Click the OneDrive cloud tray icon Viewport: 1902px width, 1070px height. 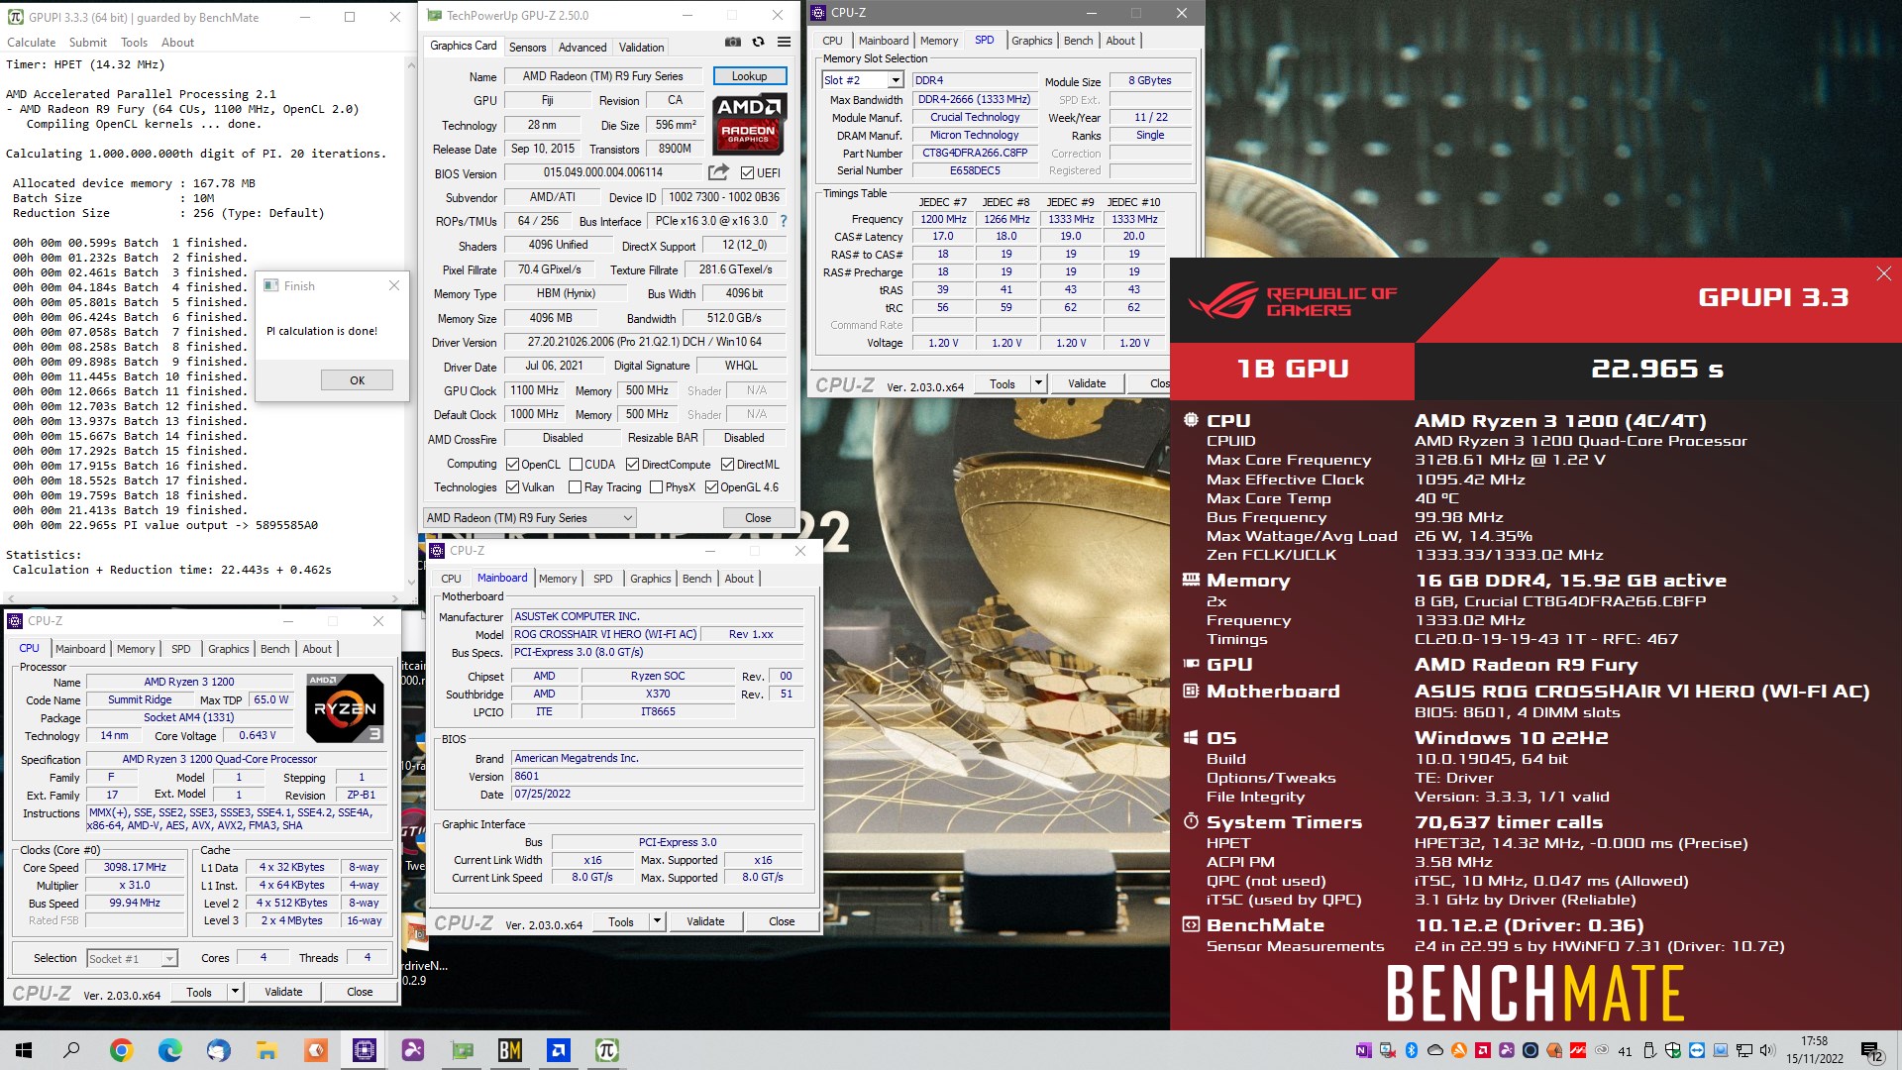coord(1435,1050)
